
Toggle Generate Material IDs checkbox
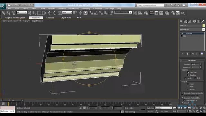click(182, 98)
